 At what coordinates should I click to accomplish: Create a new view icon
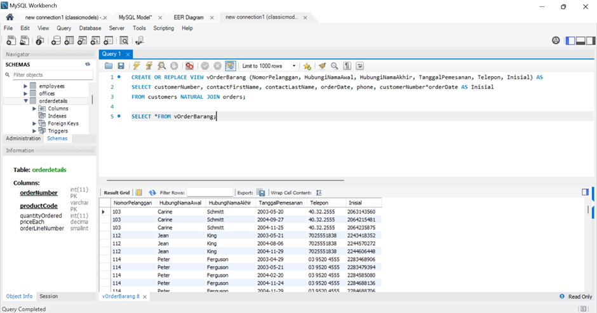point(82,41)
